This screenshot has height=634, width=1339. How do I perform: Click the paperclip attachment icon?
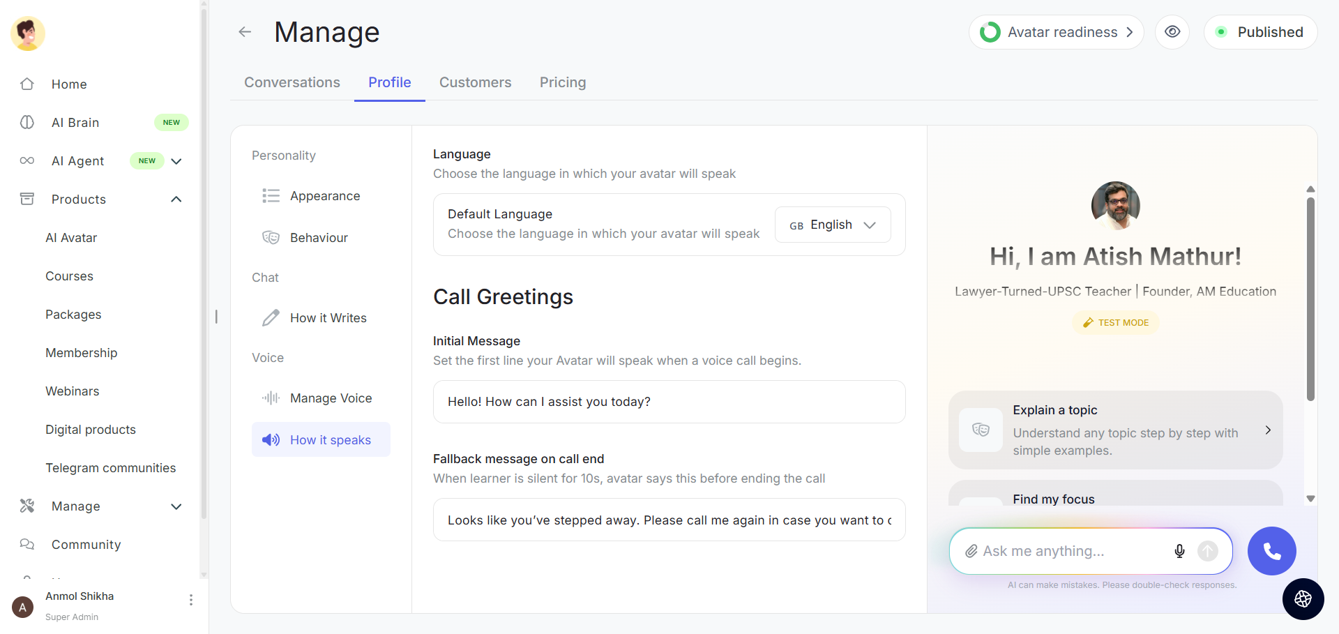pos(971,551)
